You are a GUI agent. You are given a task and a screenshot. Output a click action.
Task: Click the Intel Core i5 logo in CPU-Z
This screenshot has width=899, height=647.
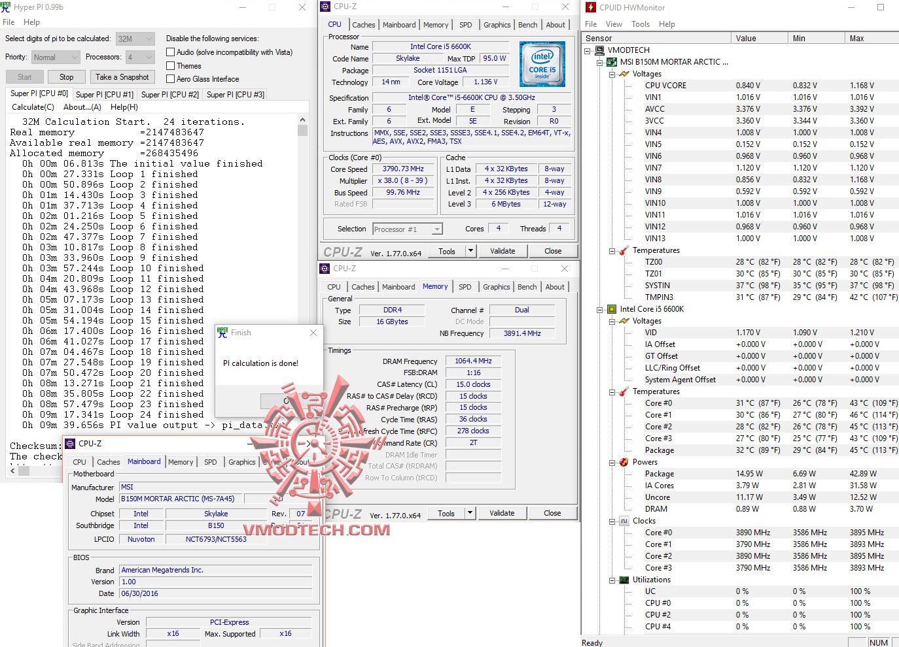pyautogui.click(x=542, y=63)
